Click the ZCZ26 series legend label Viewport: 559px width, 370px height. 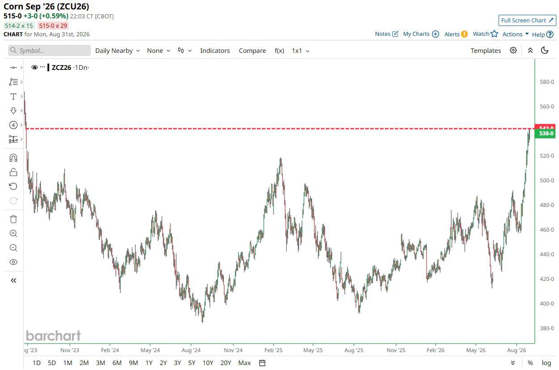[x=61, y=68]
